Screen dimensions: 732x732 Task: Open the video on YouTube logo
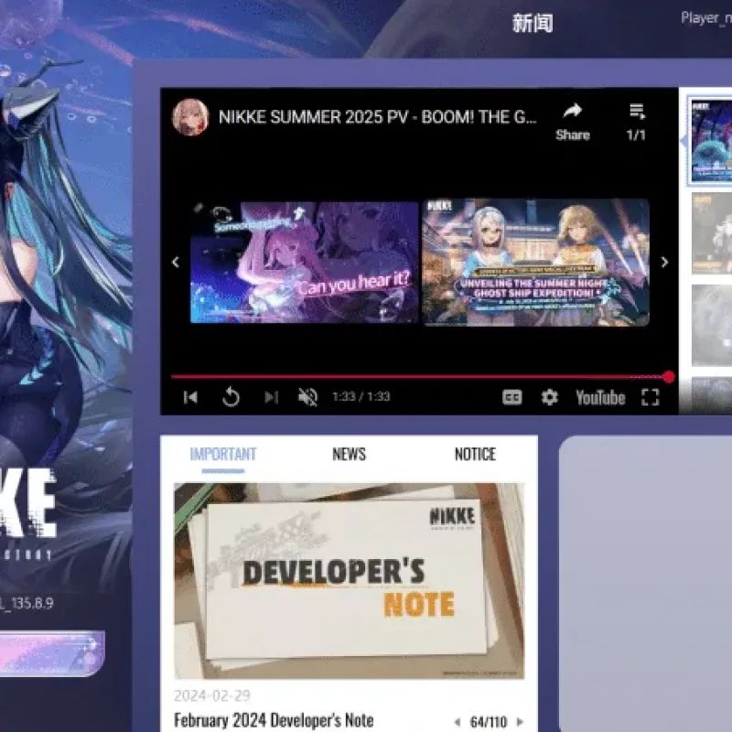(x=600, y=398)
